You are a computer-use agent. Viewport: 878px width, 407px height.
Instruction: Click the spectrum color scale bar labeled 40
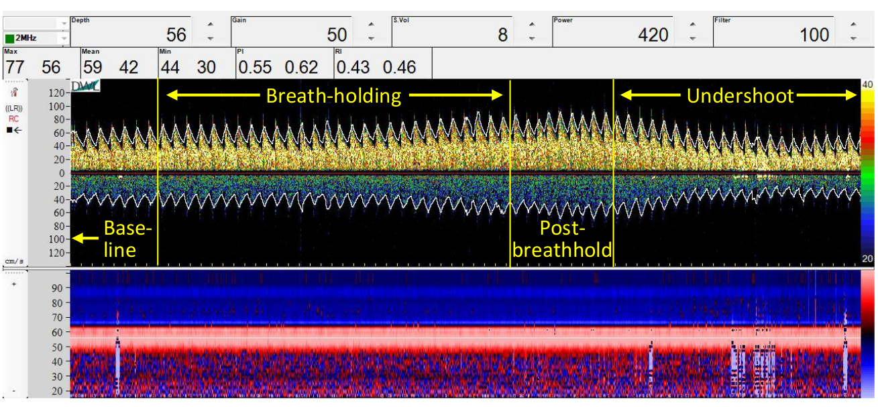coord(867,172)
